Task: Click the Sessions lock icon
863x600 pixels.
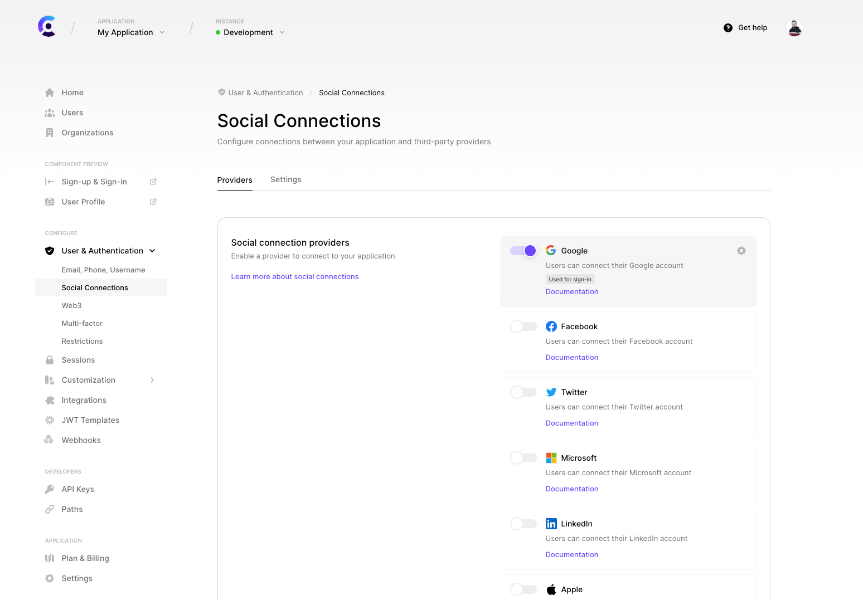Action: tap(50, 360)
